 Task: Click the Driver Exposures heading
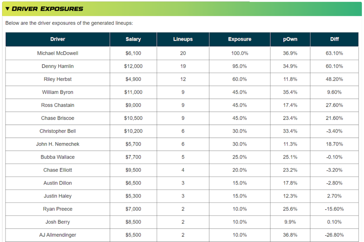[x=47, y=9]
